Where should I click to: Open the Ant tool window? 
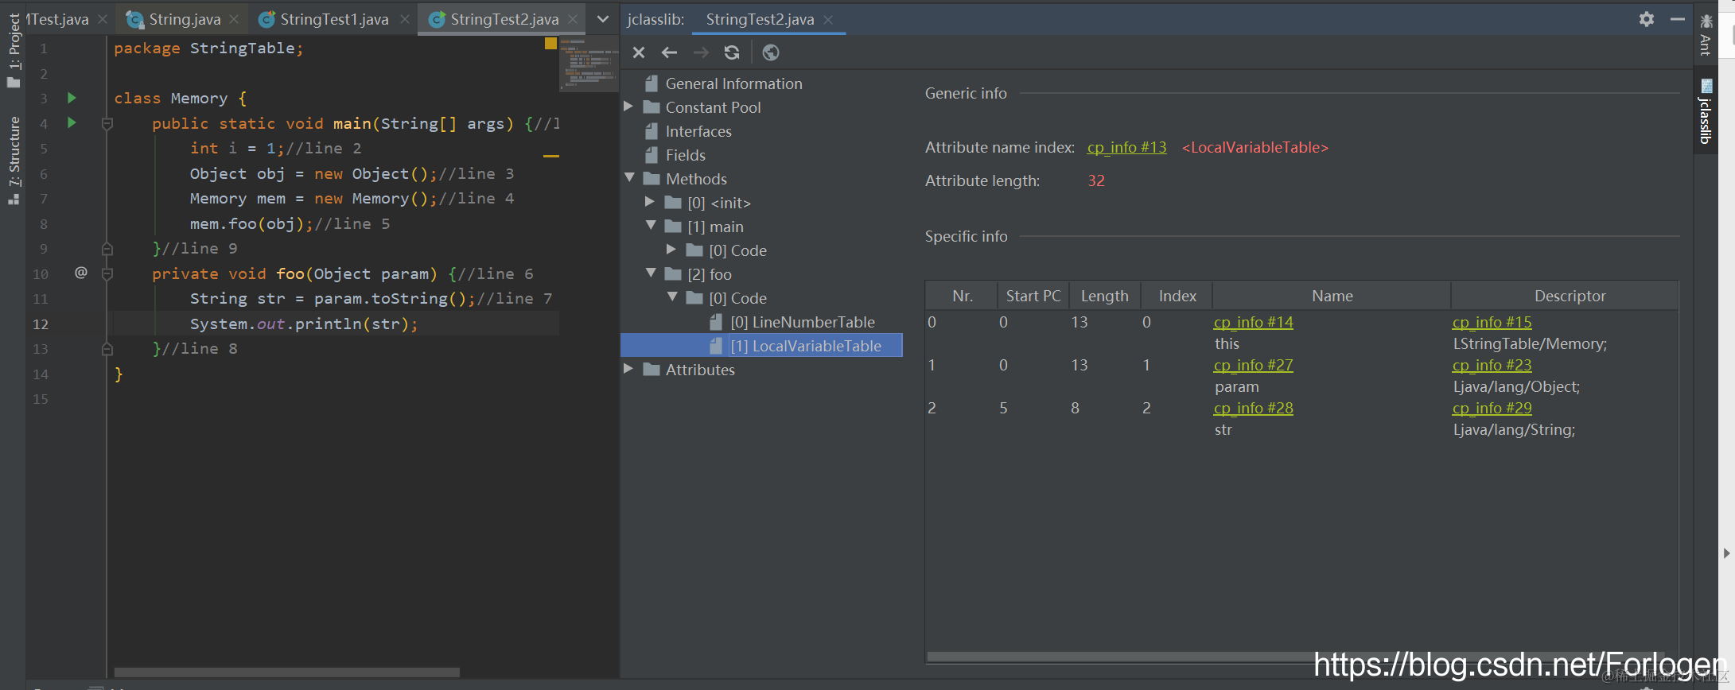coord(1706,35)
